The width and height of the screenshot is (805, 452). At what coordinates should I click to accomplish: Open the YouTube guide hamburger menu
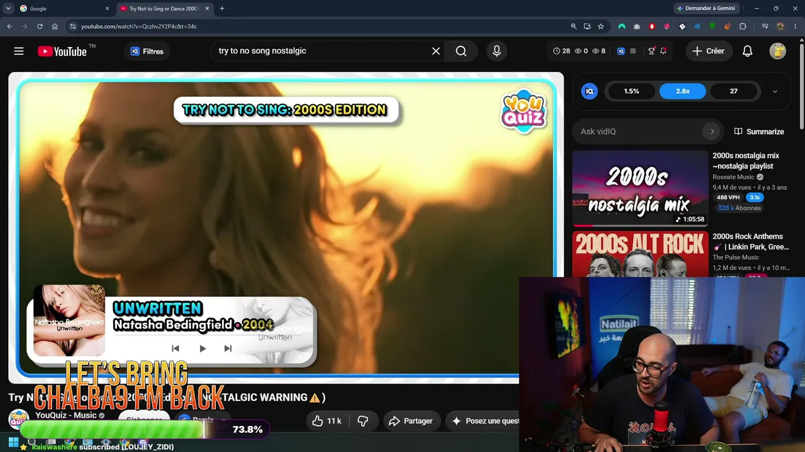[x=19, y=51]
